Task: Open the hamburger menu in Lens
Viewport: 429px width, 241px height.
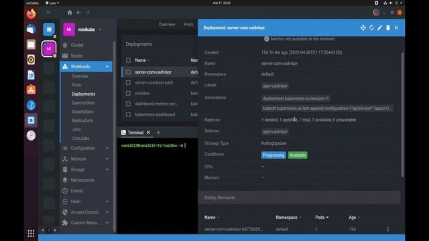Action: 48,13
